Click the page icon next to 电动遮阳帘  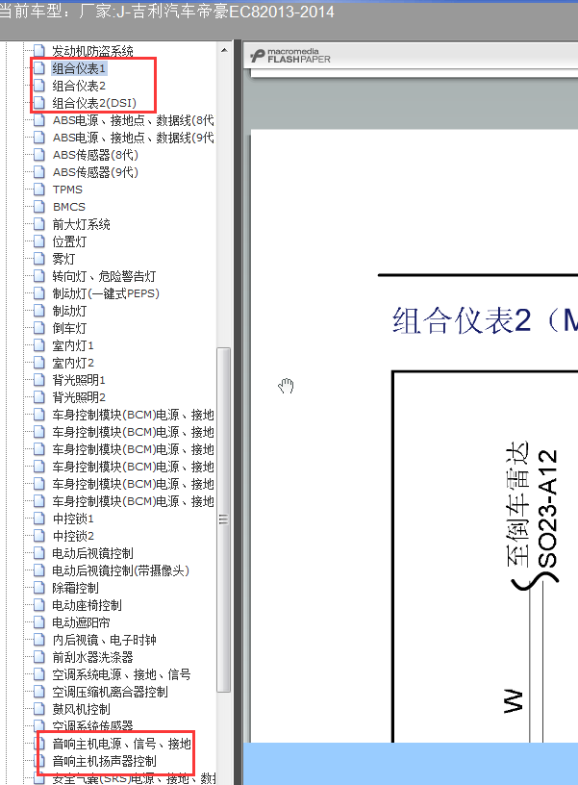pos(39,622)
